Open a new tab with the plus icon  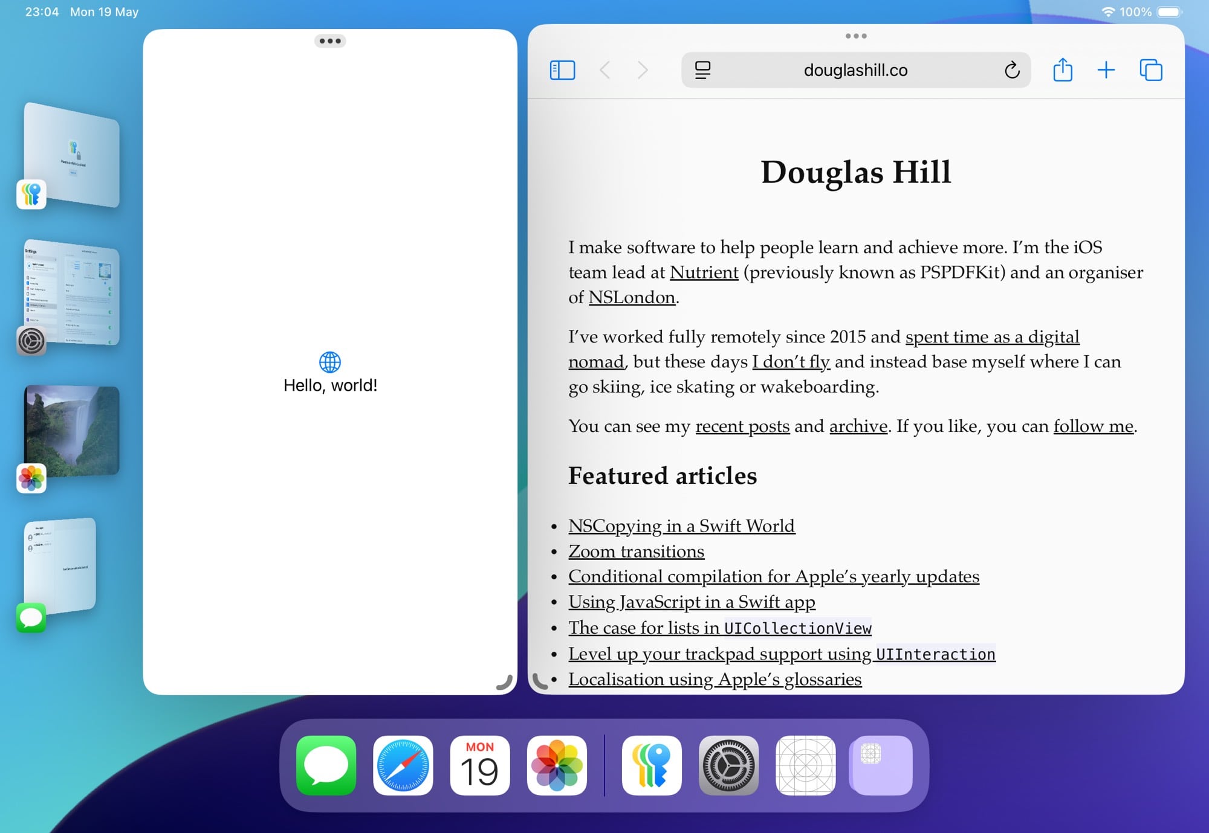coord(1106,69)
